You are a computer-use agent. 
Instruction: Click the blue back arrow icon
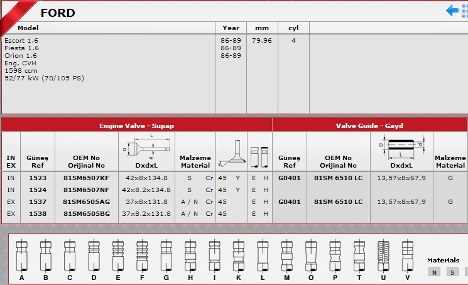[452, 11]
